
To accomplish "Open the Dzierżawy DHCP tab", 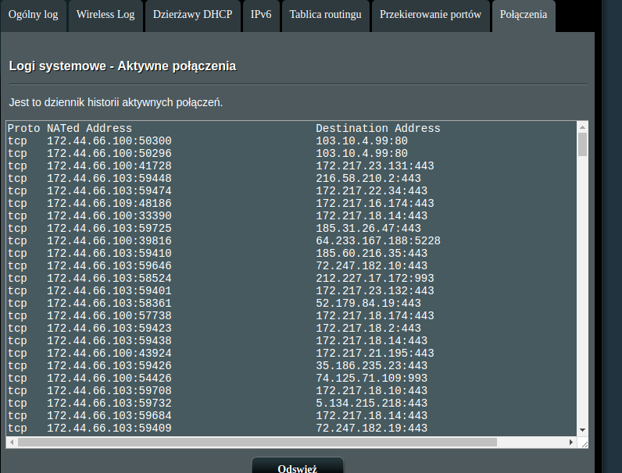I will (193, 16).
